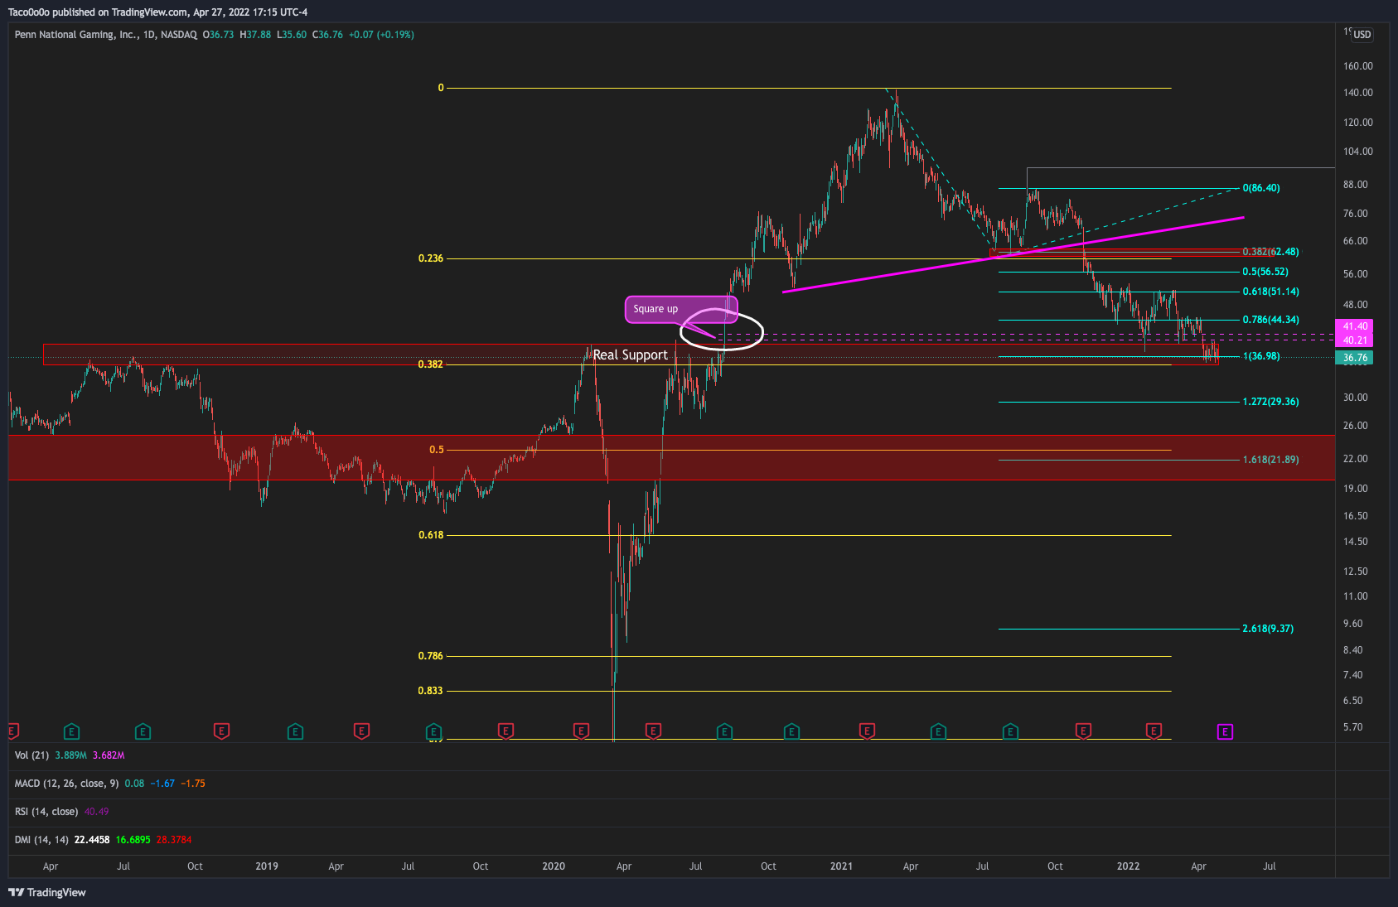Click the August 2020 green earnings marker
This screenshot has height=907, width=1398.
[x=724, y=731]
